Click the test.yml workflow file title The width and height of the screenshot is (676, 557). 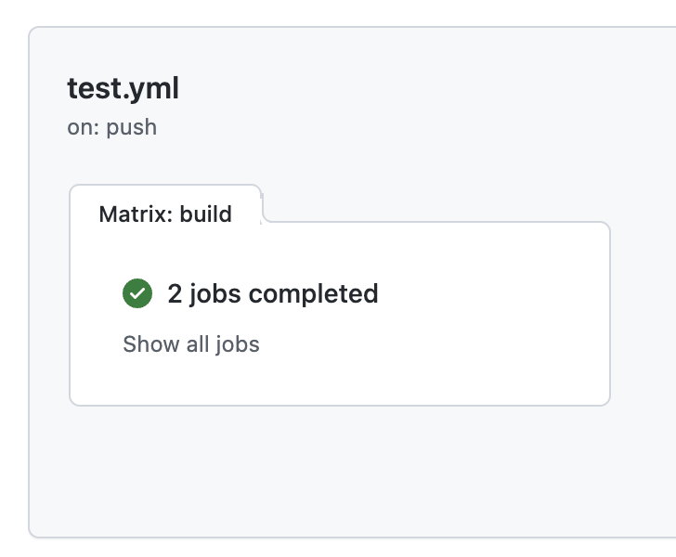click(123, 88)
